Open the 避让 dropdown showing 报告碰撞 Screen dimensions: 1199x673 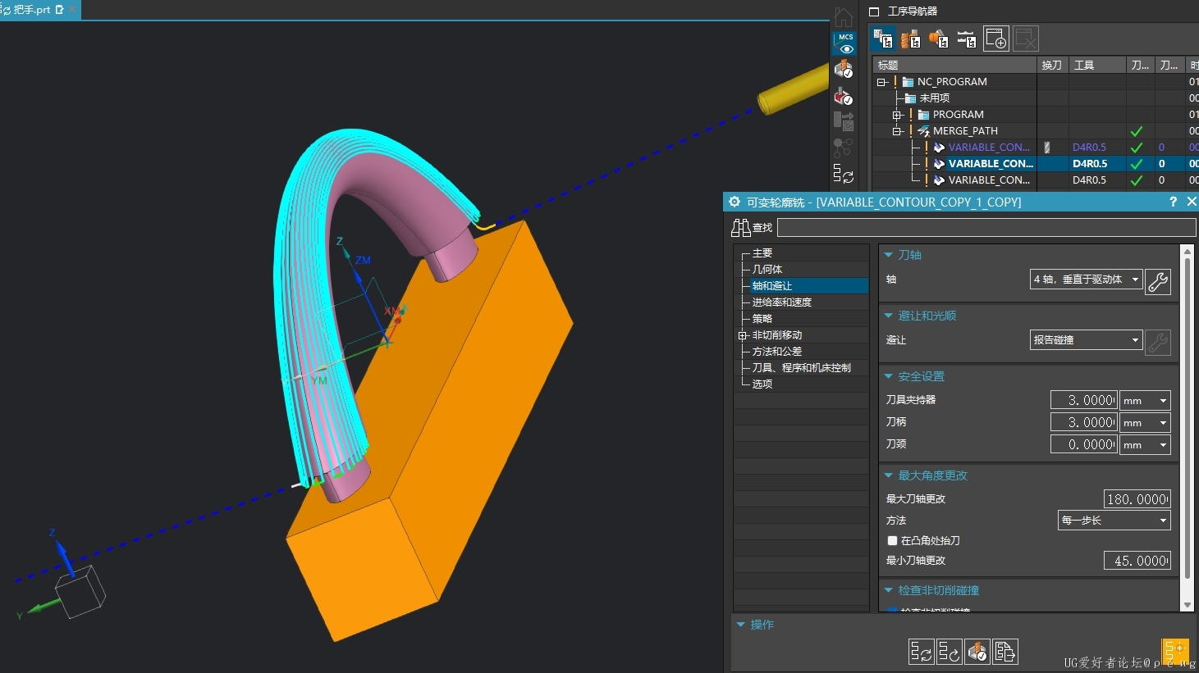pos(1086,340)
